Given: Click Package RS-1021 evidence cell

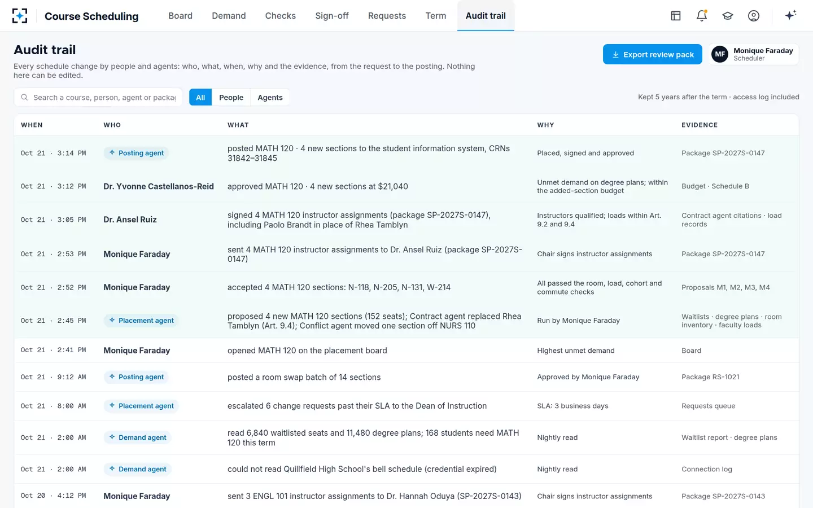Looking at the screenshot, I should point(710,377).
